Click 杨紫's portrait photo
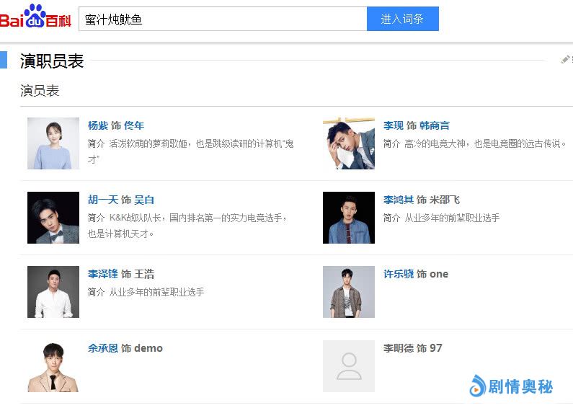 [53, 143]
